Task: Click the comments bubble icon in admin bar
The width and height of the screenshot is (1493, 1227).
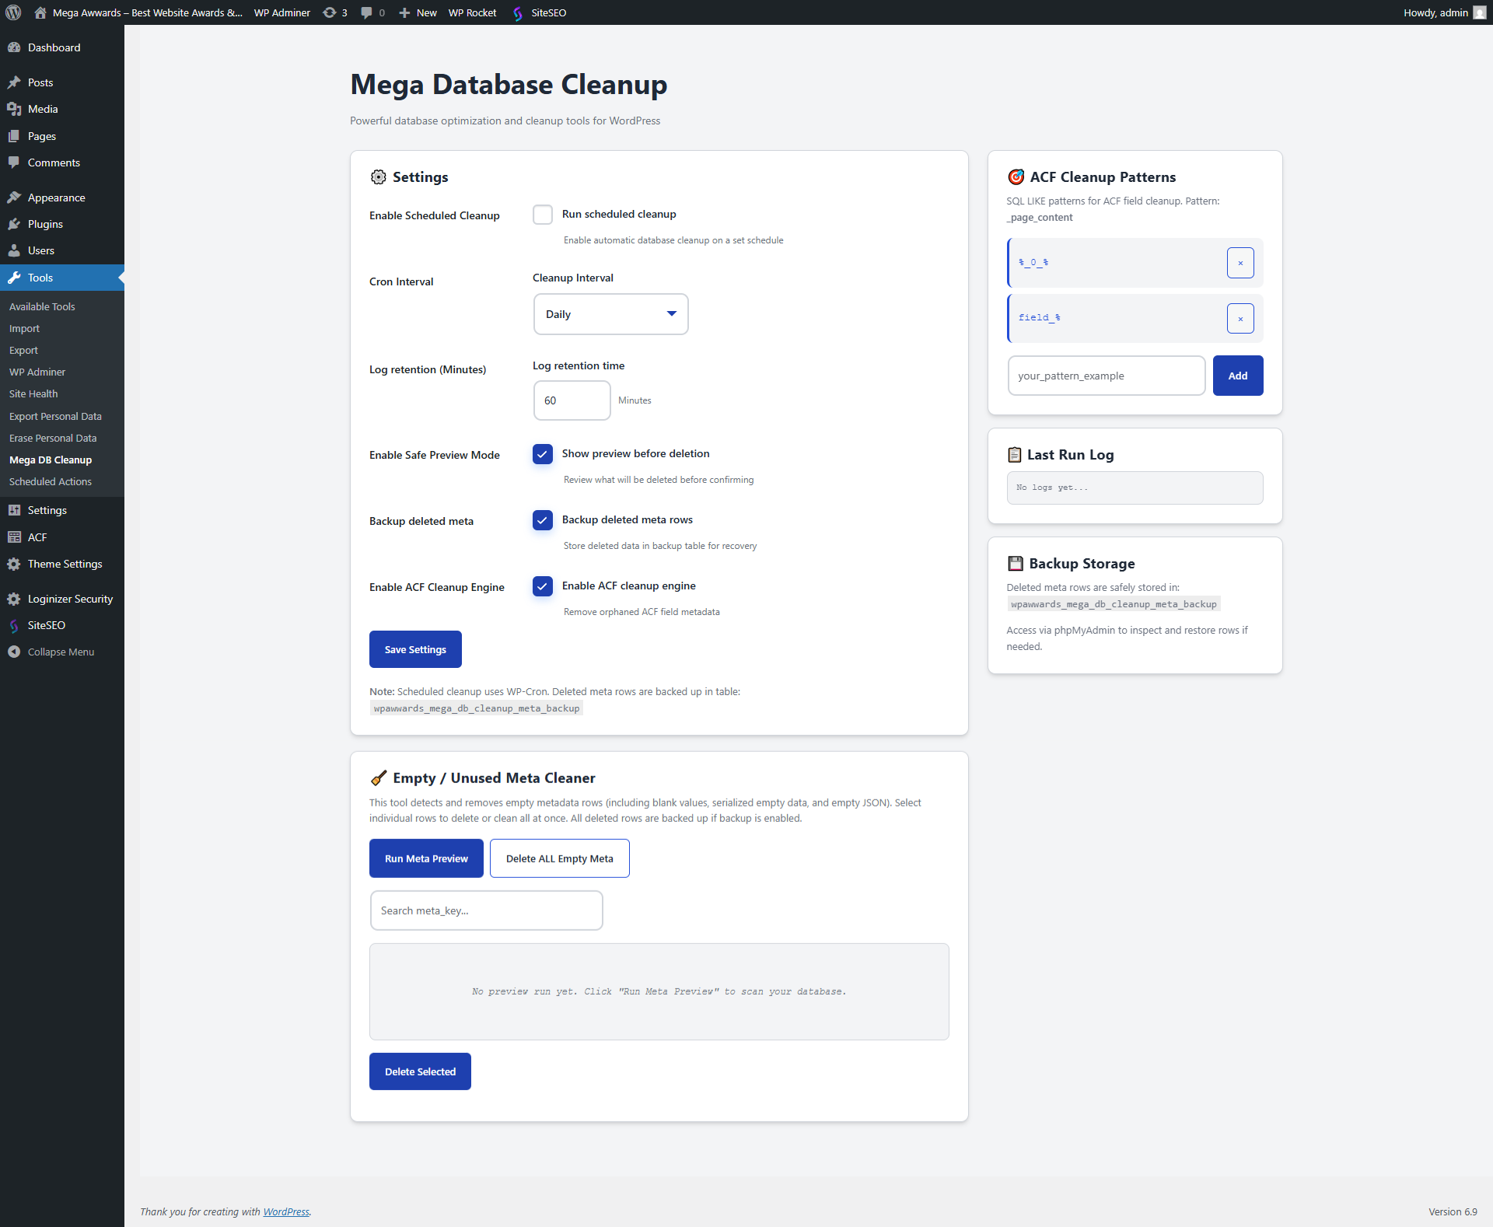Action: (x=367, y=12)
